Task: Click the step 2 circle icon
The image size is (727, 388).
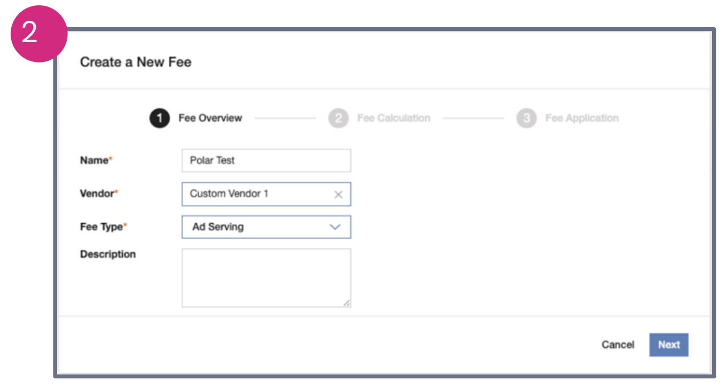Action: point(338,118)
